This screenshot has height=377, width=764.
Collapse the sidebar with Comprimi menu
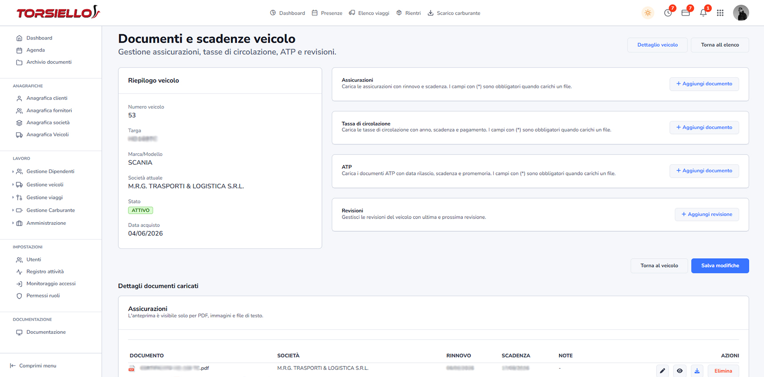click(33, 366)
